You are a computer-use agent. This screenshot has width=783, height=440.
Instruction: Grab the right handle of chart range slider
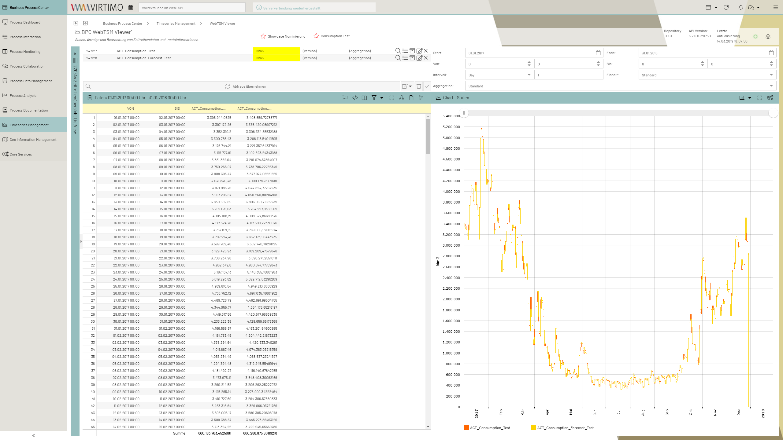pos(773,113)
